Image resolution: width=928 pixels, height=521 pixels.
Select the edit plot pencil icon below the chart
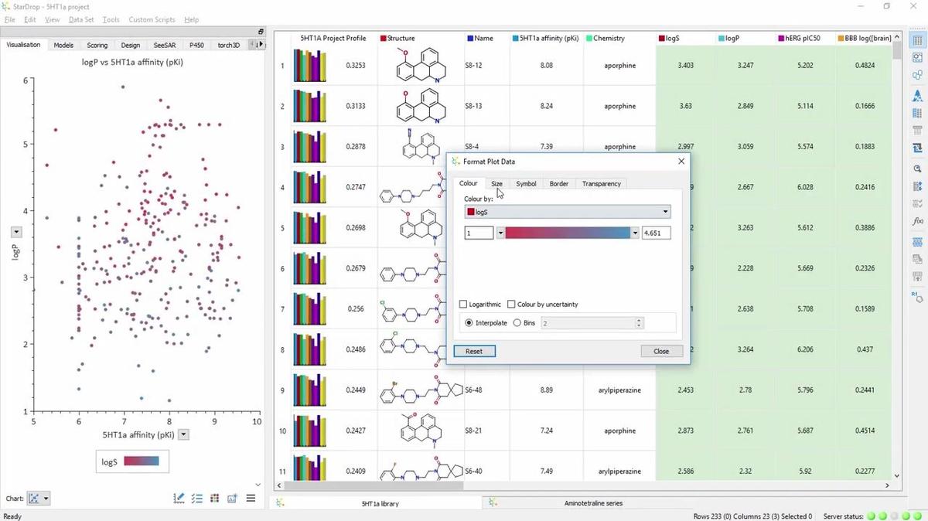click(x=179, y=499)
